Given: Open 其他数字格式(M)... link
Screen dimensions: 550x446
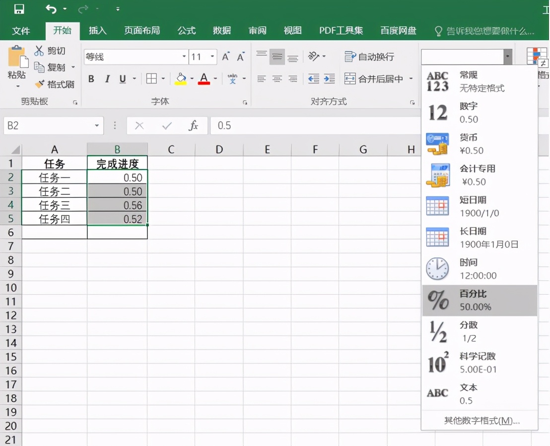Looking at the screenshot, I should 481,420.
